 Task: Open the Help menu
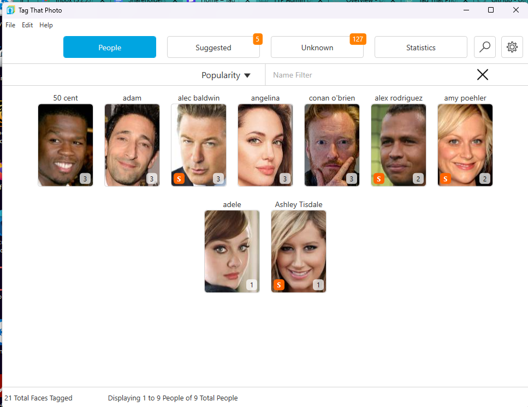46,25
